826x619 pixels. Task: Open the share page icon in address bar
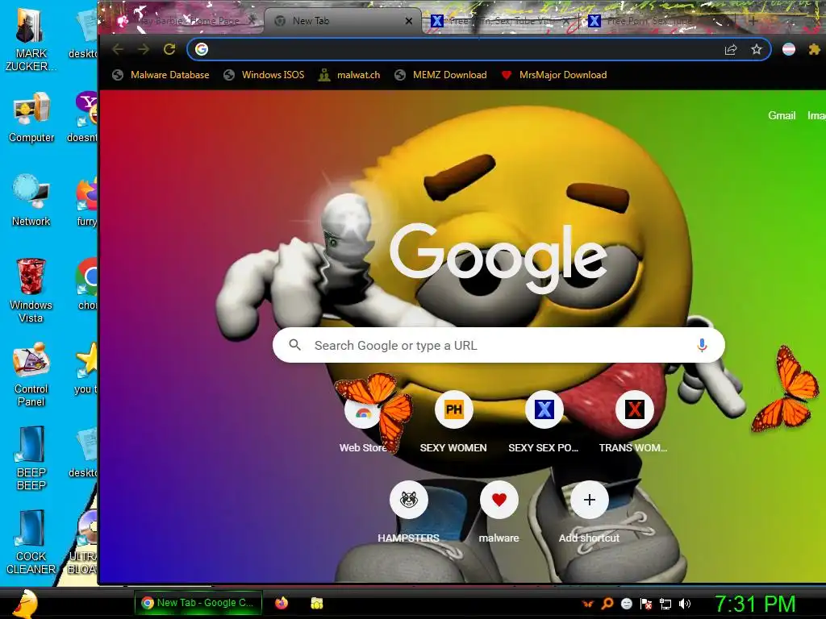point(731,49)
